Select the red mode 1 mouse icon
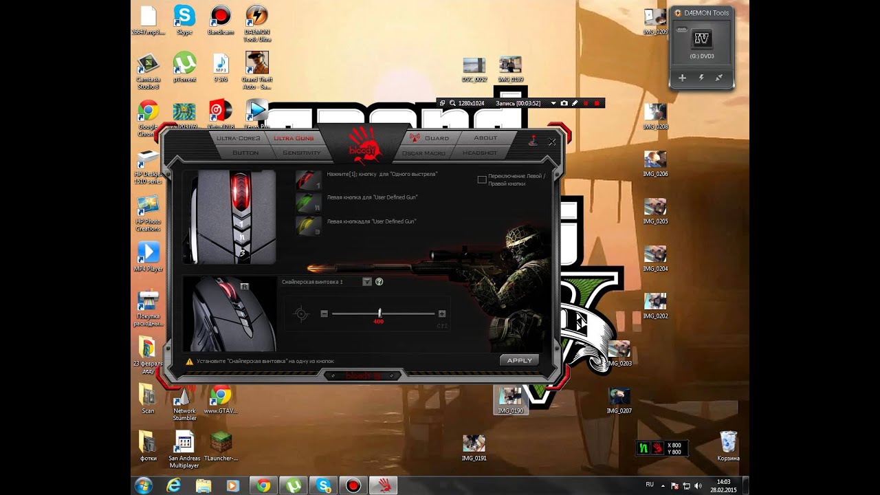This screenshot has height=495, width=880. [309, 179]
